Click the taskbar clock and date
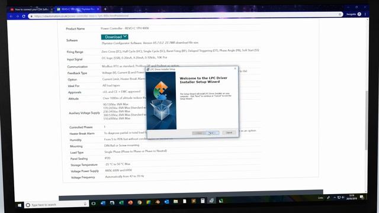 [351, 197]
